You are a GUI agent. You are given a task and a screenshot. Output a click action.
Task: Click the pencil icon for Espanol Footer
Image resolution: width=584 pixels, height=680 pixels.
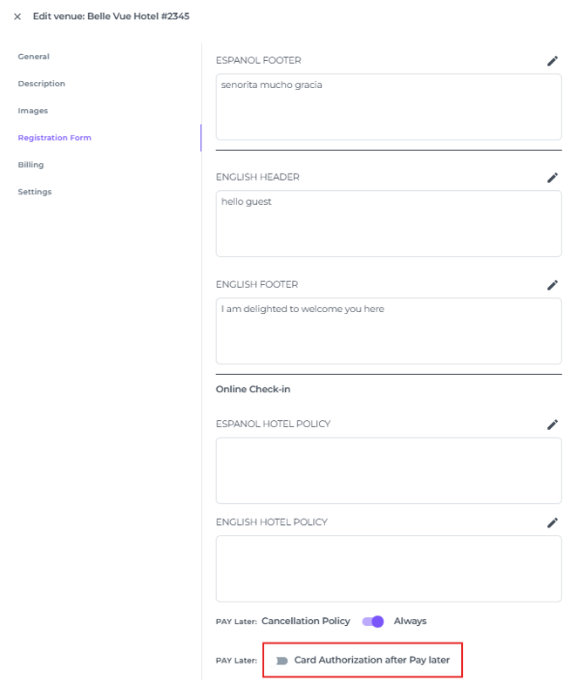tap(552, 61)
